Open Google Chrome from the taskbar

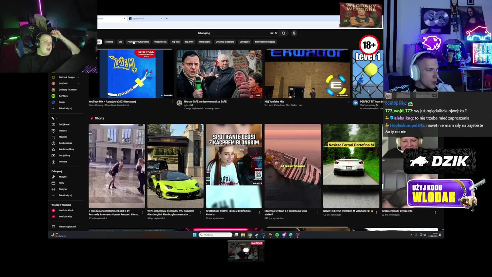(249, 235)
